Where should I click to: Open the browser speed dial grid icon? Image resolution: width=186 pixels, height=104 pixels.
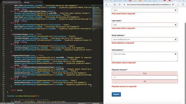pyautogui.click(x=119, y=5)
